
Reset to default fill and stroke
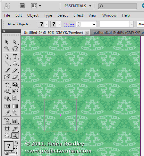[x=6, y=153]
